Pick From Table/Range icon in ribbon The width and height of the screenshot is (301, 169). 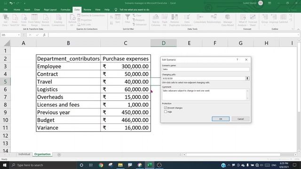(x=34, y=20)
